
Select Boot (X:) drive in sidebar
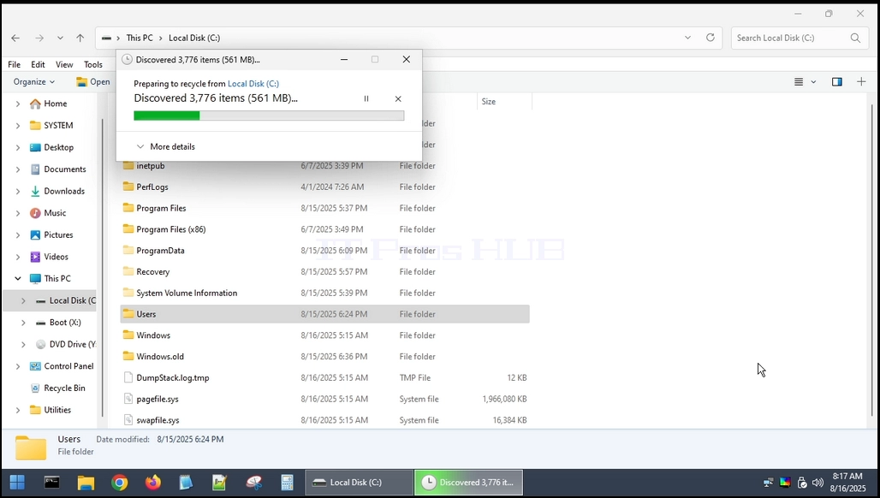64,323
